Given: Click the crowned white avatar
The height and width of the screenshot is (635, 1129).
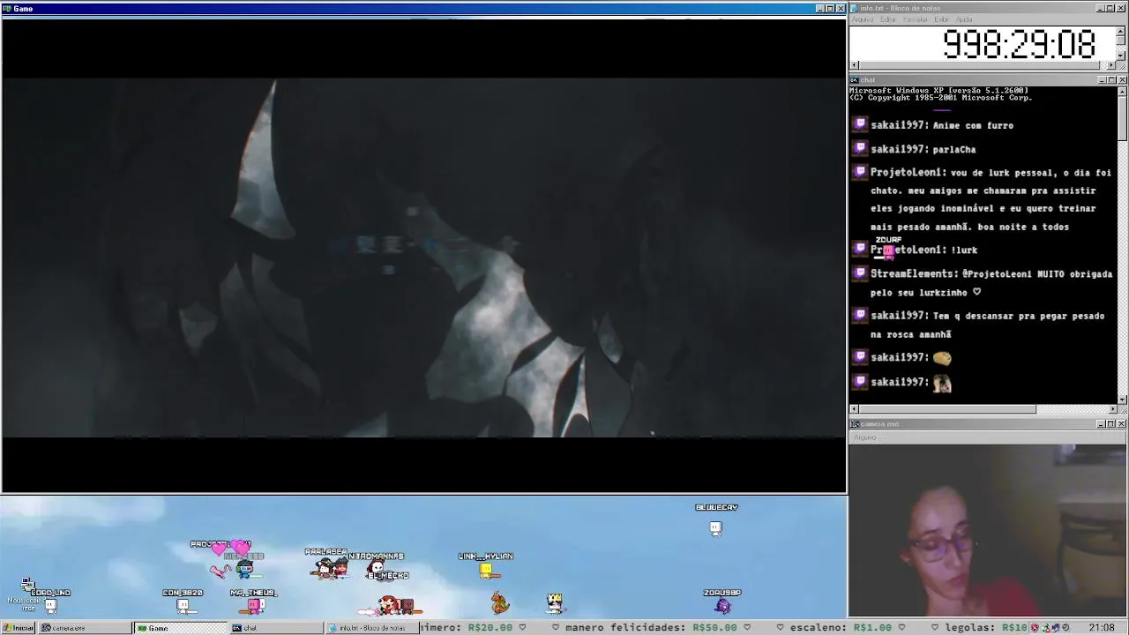Looking at the screenshot, I should click(554, 603).
